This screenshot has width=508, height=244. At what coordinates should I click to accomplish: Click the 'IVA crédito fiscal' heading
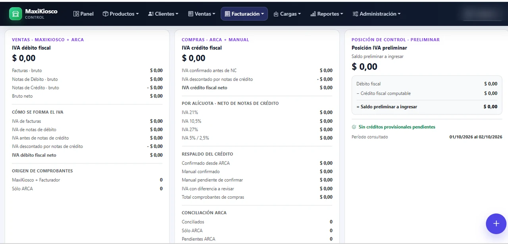pos(202,48)
